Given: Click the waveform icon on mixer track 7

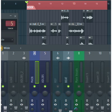Looking at the screenshot, I should [x=68, y=58].
